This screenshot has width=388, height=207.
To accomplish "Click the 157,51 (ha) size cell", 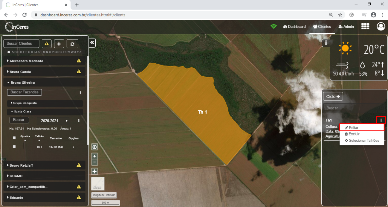I will 56,147.
